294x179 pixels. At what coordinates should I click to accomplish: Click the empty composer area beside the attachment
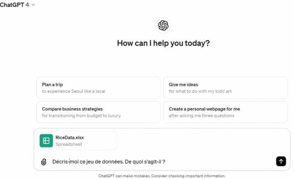coord(203,141)
